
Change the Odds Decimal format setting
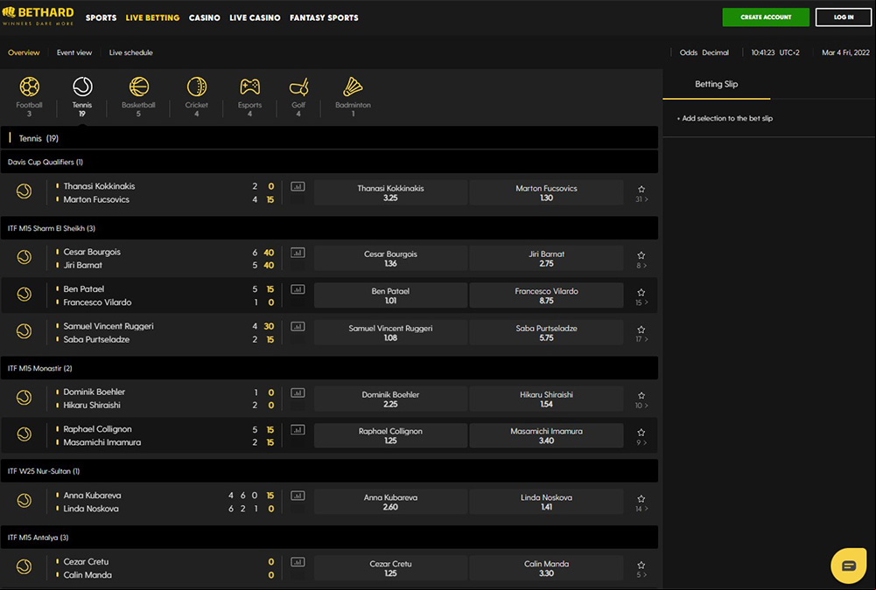pyautogui.click(x=704, y=52)
